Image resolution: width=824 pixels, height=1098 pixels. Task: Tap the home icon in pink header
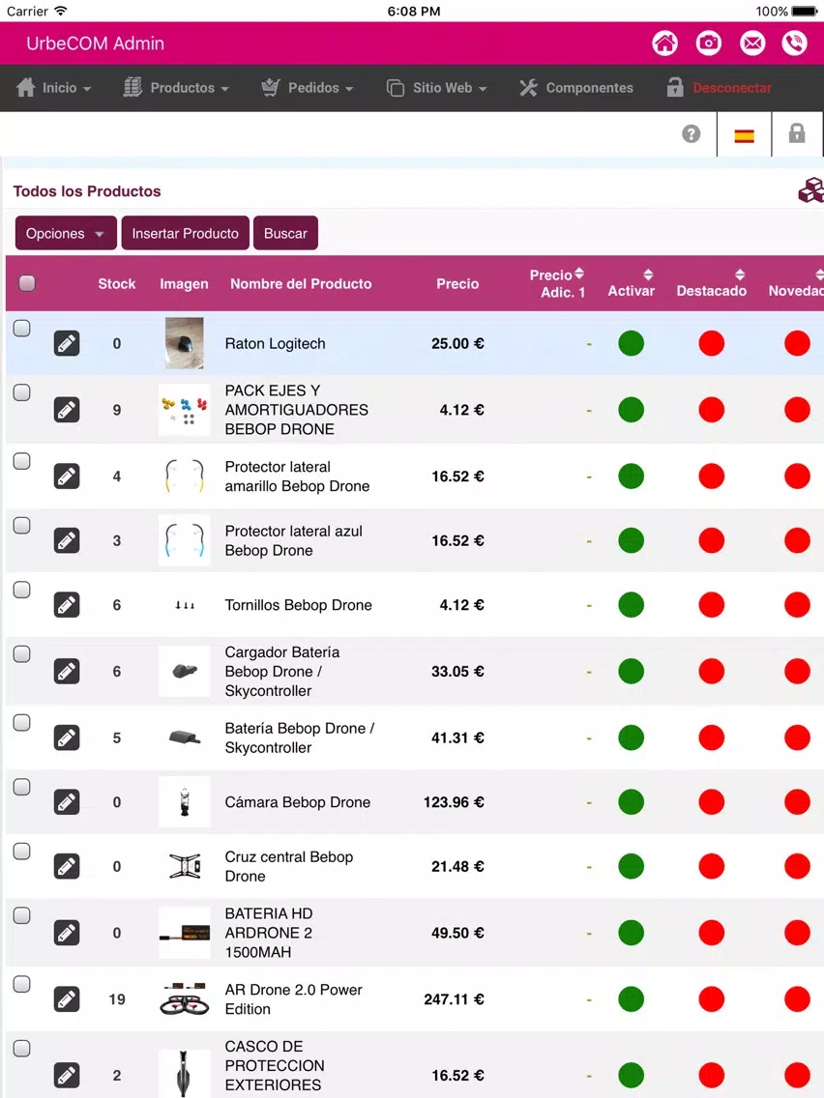pyautogui.click(x=665, y=43)
